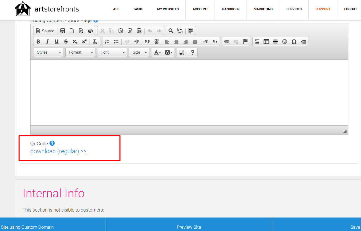Apply subscript formatting
The height and width of the screenshot is (231, 361).
75,42
